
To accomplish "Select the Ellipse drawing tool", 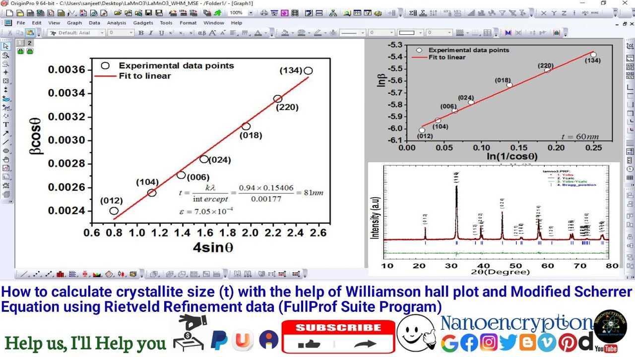I will (6, 151).
